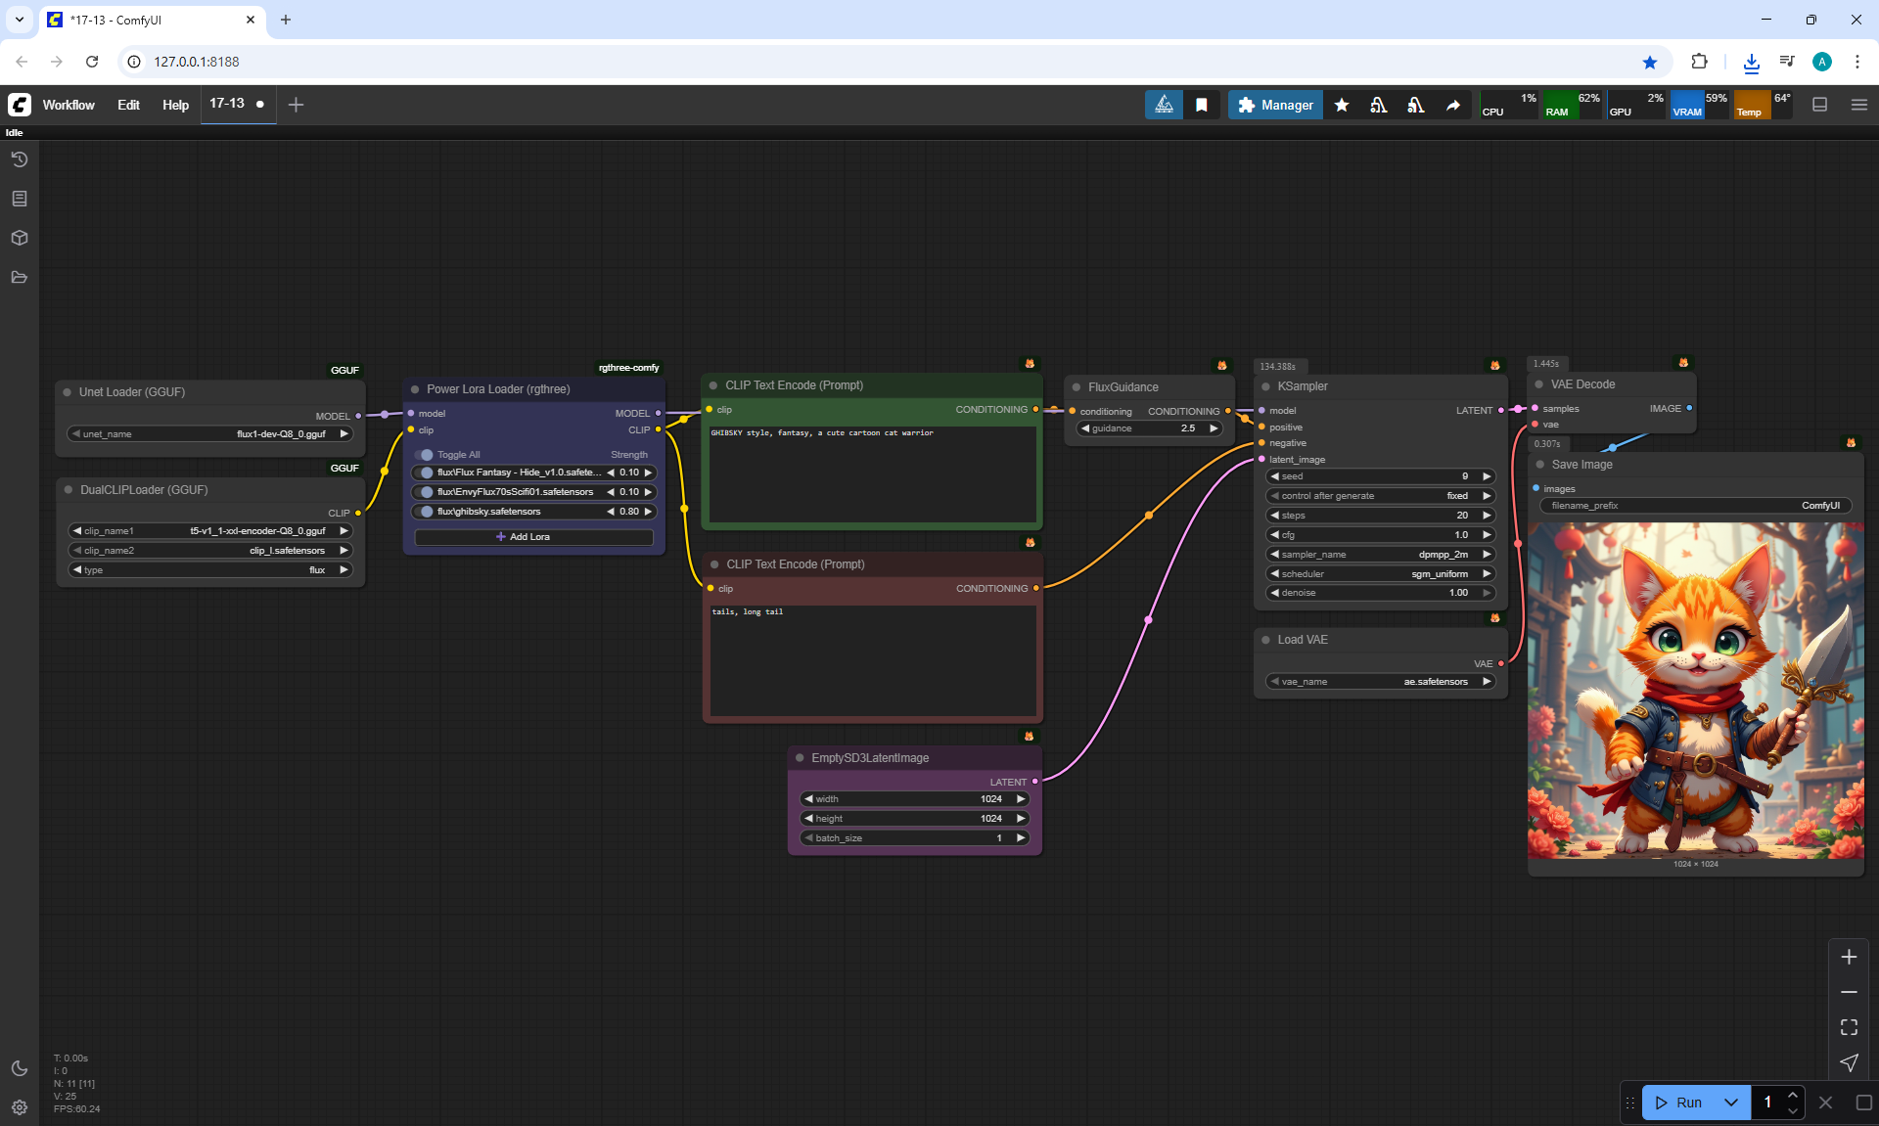Toggle the bottom panel icon
The height and width of the screenshot is (1126, 1879).
[x=1819, y=105]
